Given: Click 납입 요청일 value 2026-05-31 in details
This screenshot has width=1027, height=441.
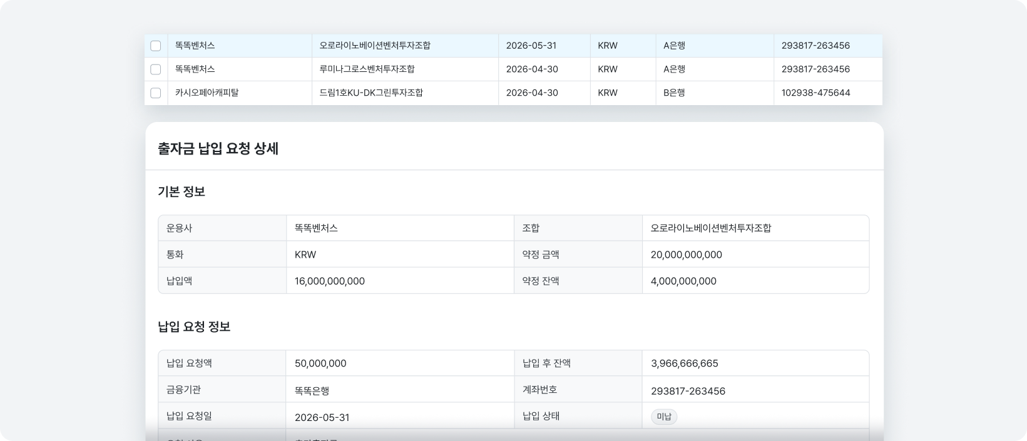Looking at the screenshot, I should pos(322,418).
